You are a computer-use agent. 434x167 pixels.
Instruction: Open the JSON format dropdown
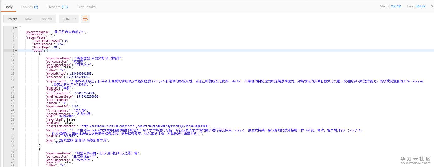tap(69, 19)
